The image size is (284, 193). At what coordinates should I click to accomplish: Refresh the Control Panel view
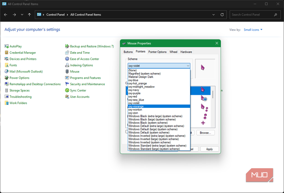click(x=222, y=15)
